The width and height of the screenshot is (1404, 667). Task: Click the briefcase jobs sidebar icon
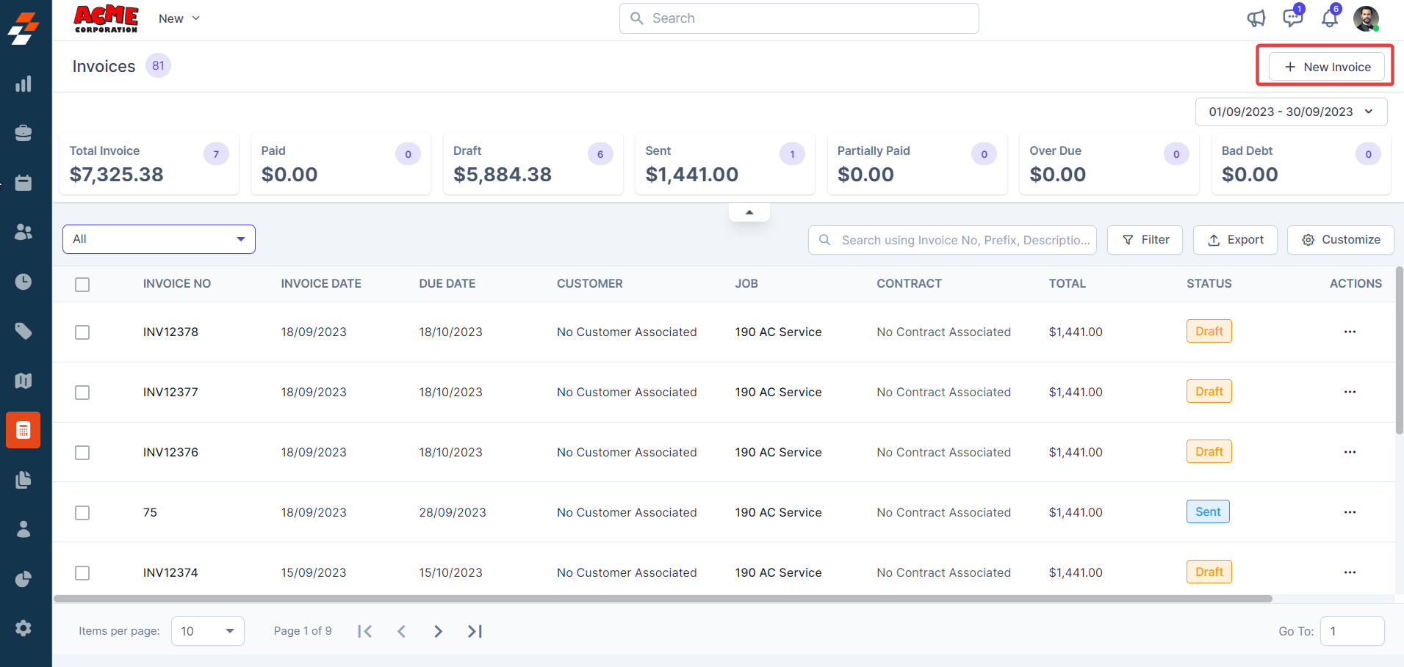point(24,133)
